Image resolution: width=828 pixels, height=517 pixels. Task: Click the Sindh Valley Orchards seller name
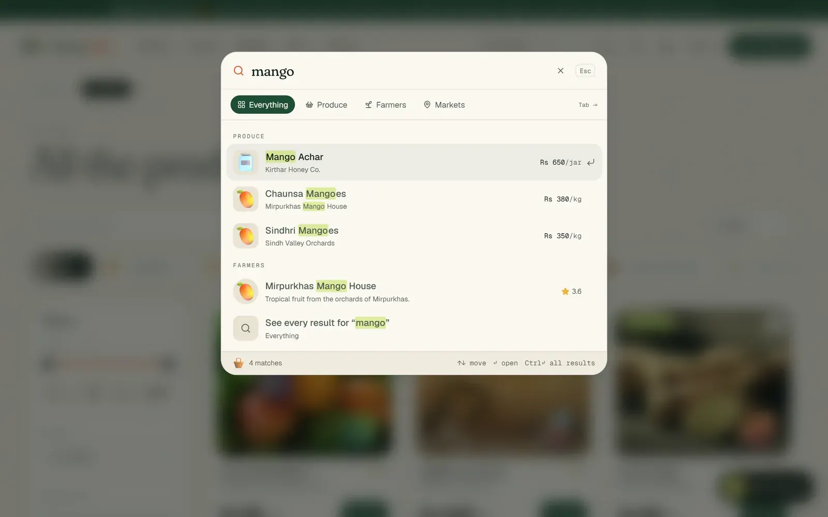coord(300,243)
